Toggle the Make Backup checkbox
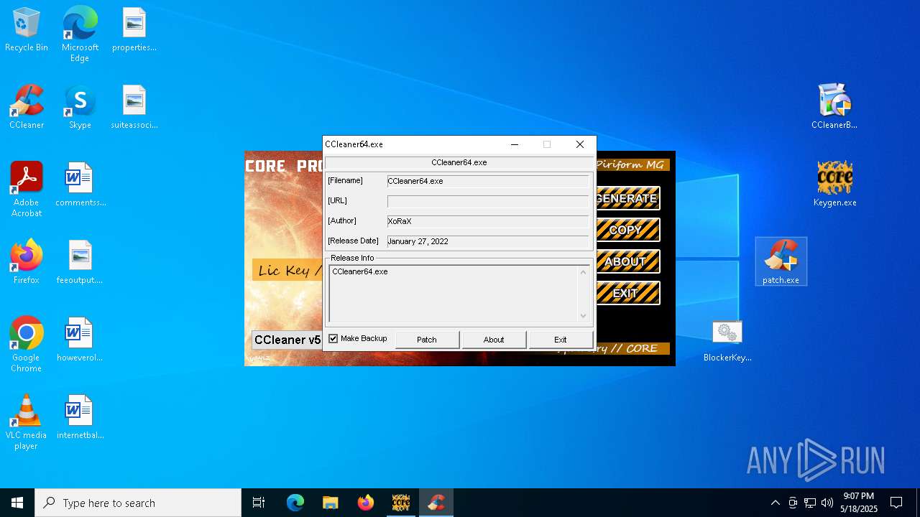Viewport: 920px width, 517px height. click(333, 338)
